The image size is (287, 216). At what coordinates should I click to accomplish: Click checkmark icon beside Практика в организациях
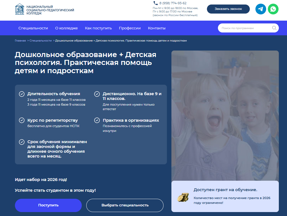coord(97,120)
